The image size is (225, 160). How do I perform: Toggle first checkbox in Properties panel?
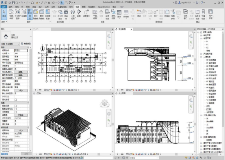coord(16,100)
